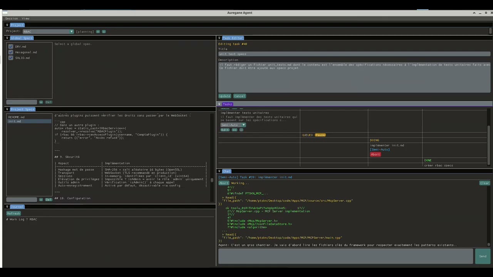Click the [planning] project status text
The width and height of the screenshot is (493, 277).
coord(85,32)
